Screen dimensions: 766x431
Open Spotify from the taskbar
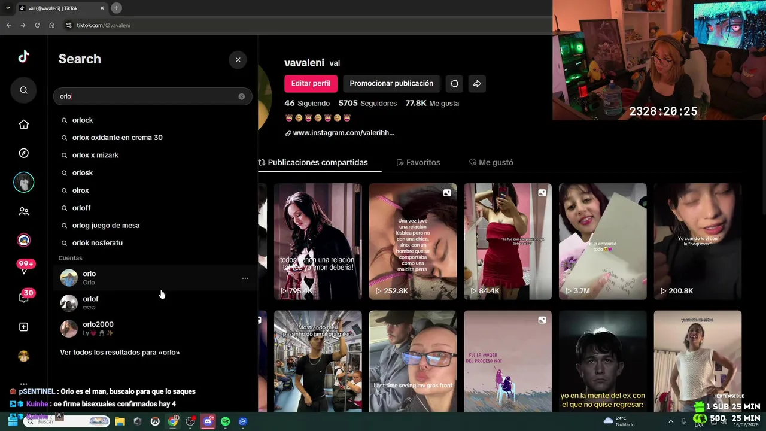tap(225, 421)
